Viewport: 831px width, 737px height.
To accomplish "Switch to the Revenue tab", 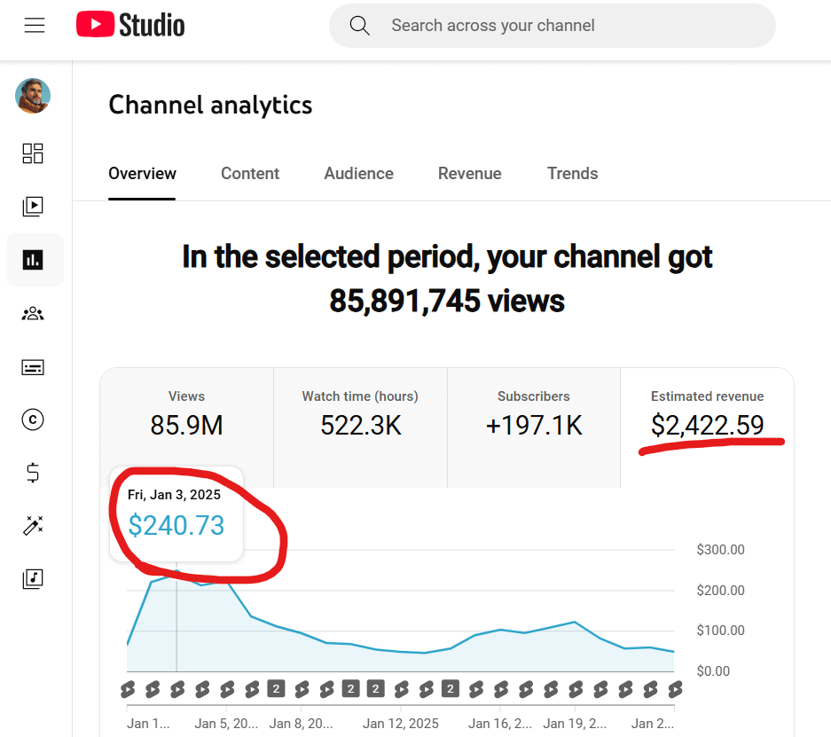I will [469, 174].
